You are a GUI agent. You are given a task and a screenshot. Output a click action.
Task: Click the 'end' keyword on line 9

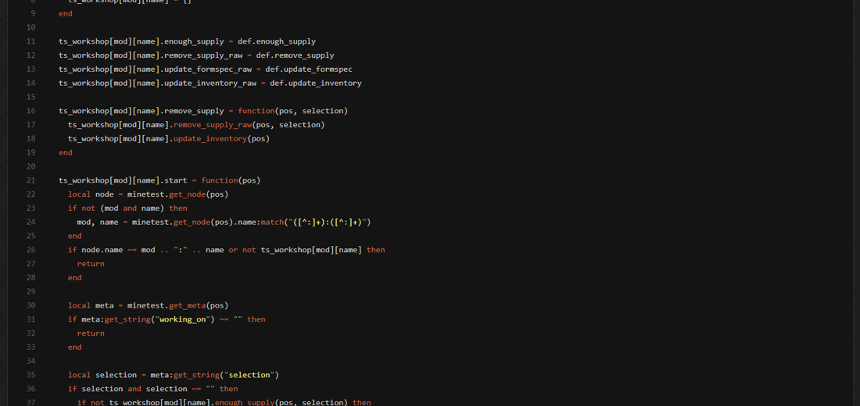(65, 14)
